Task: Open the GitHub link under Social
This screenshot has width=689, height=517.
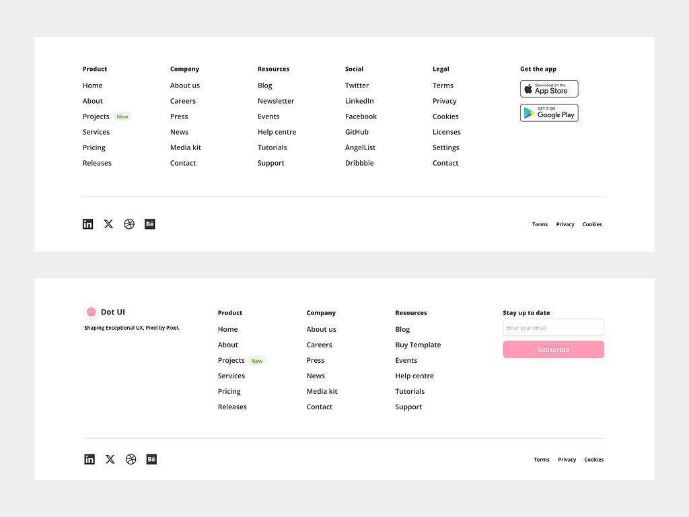Action: coord(357,132)
